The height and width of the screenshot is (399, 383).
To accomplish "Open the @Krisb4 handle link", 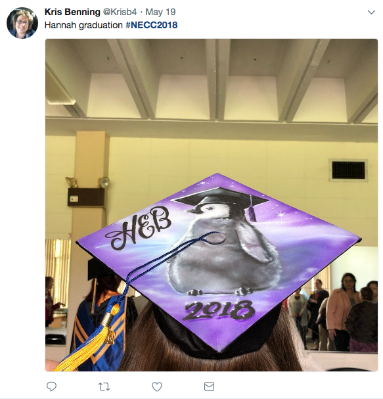I will pos(120,12).
